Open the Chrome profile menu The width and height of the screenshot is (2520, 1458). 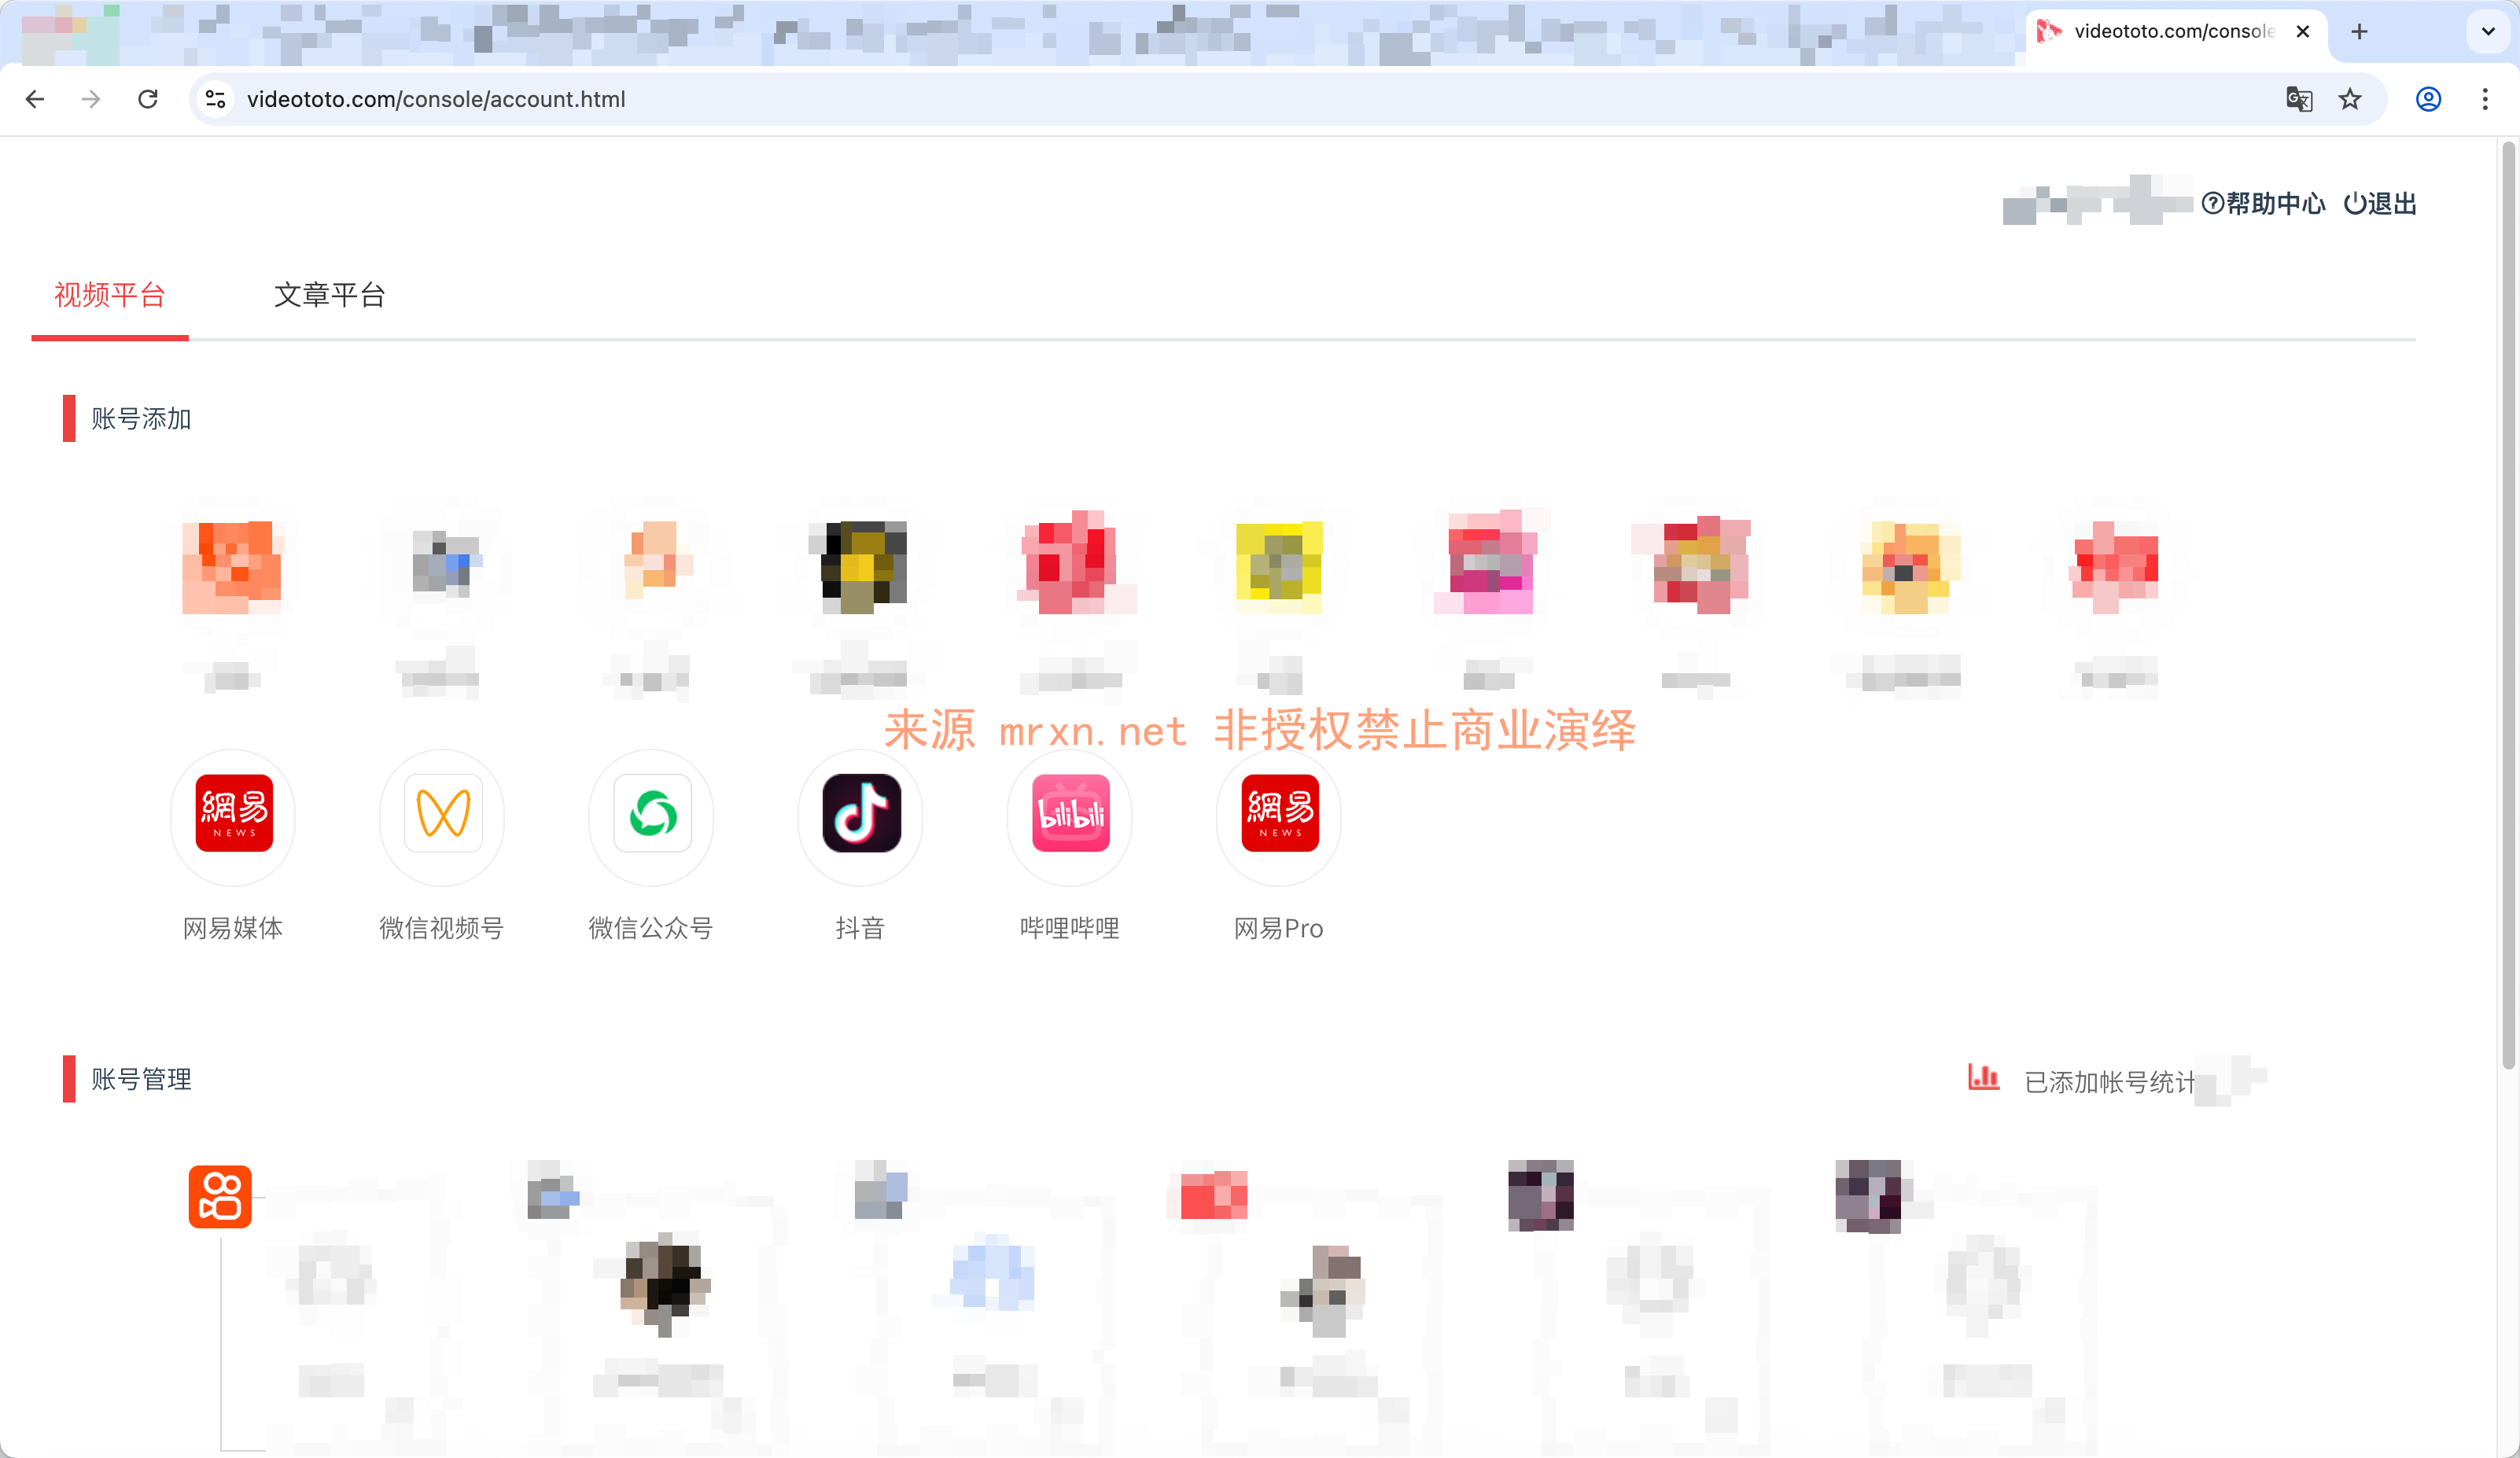(2429, 99)
